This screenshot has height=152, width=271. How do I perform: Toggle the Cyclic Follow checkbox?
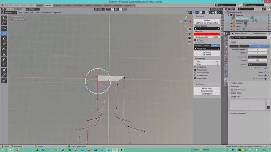196,70
